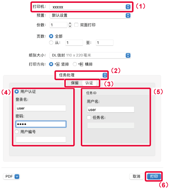The image size is (169, 189).
Task: Expand the 预置 default settings dropdown
Action: 90,15
